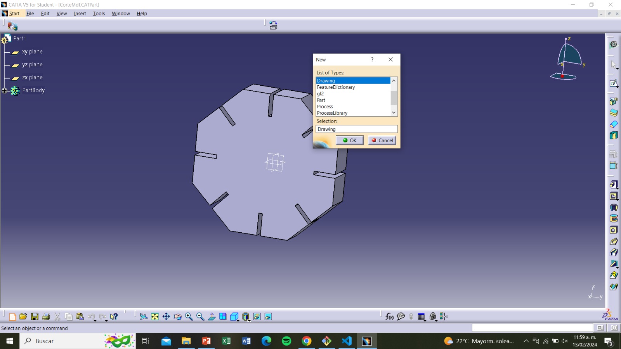The image size is (621, 349).
Task: Click the Select arrow tool on right
Action: [x=614, y=64]
